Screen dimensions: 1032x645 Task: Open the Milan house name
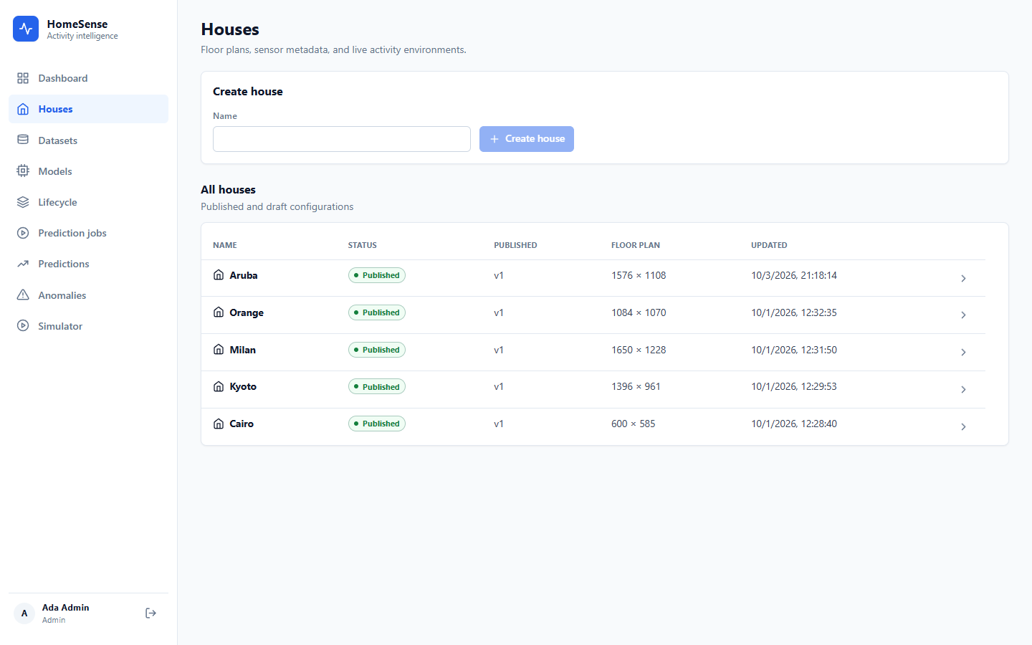coord(243,350)
